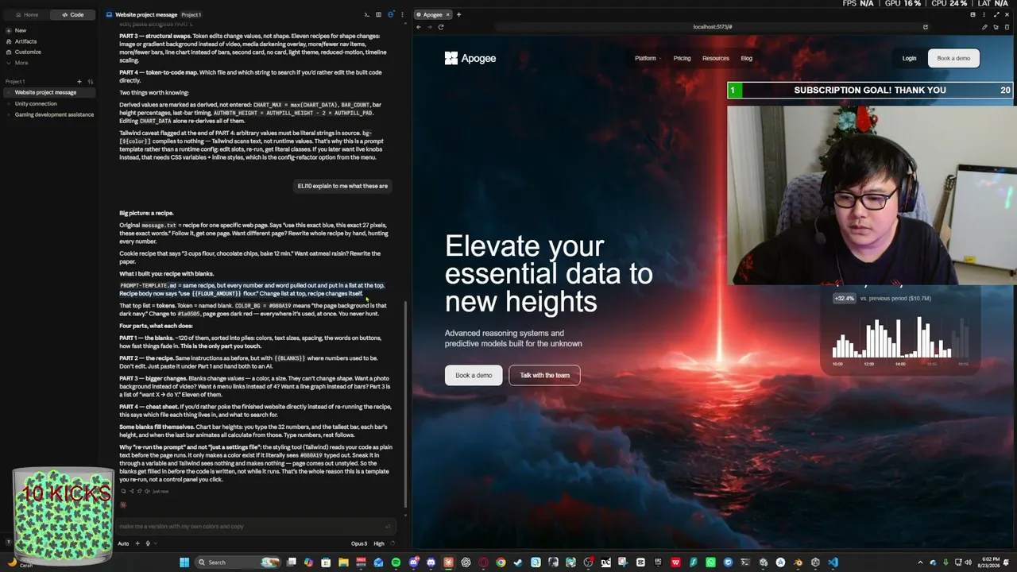Add a new preview tab
Viewport: 1017px width, 572px height.
tap(458, 14)
